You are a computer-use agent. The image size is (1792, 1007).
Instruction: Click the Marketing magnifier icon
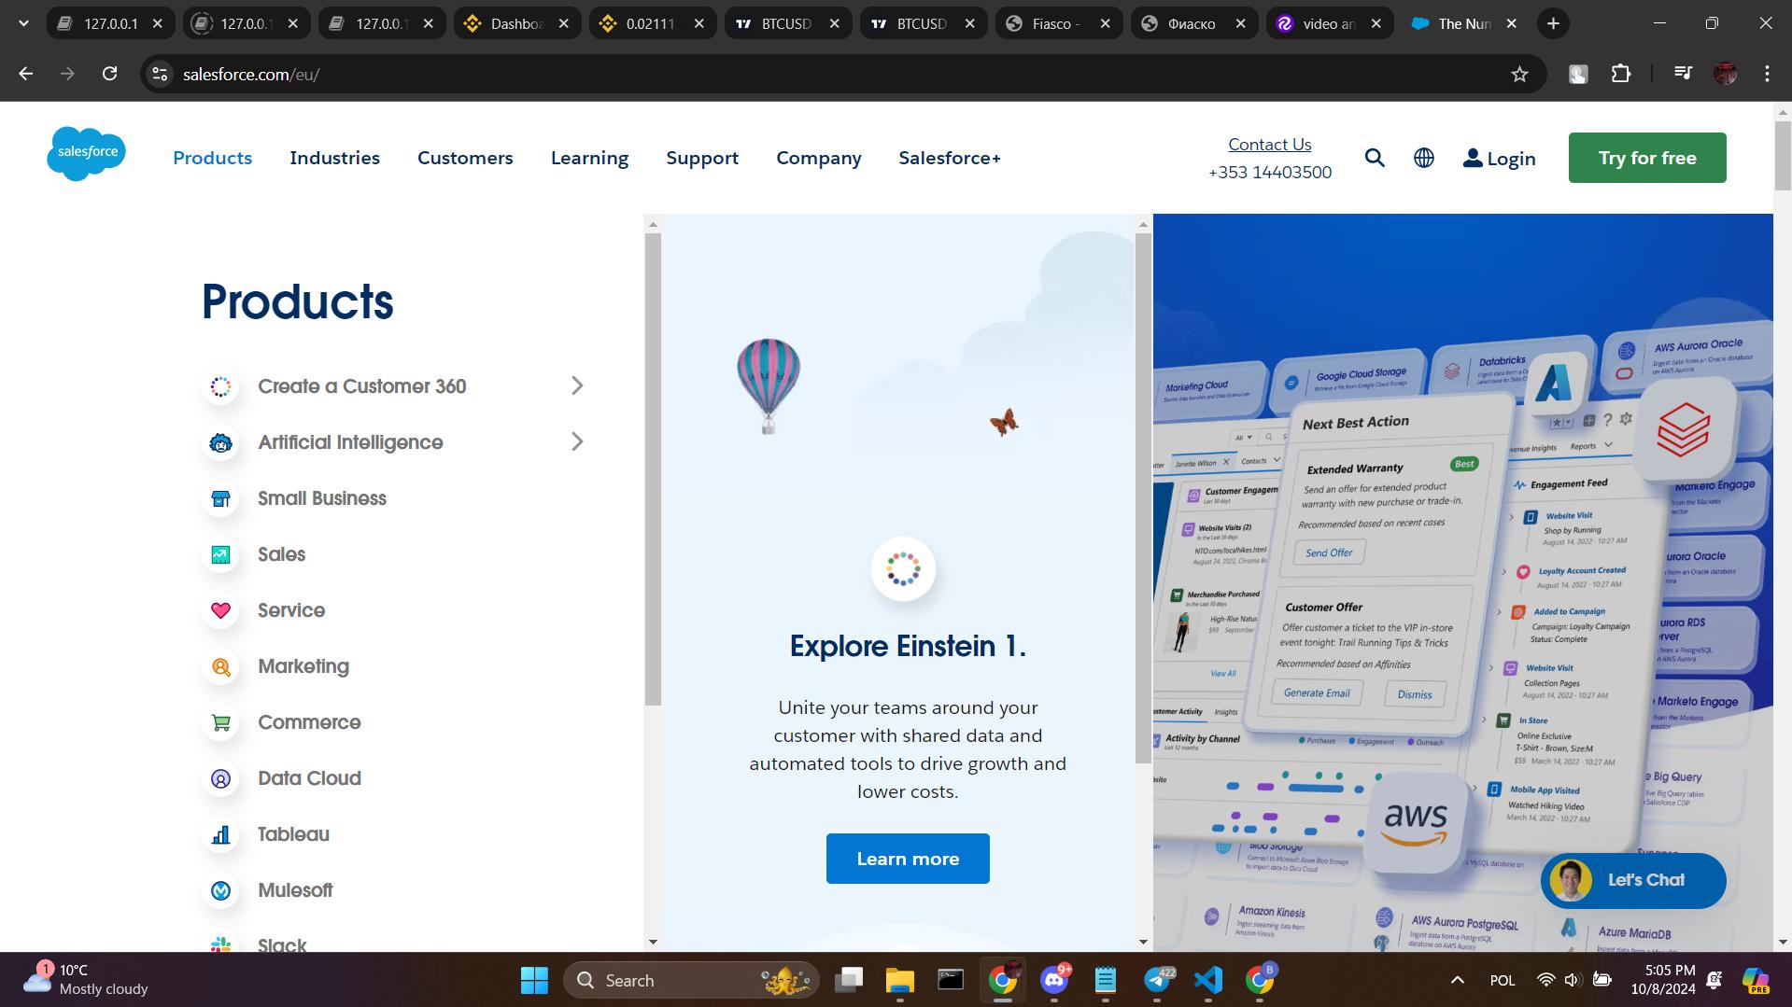pos(220,666)
